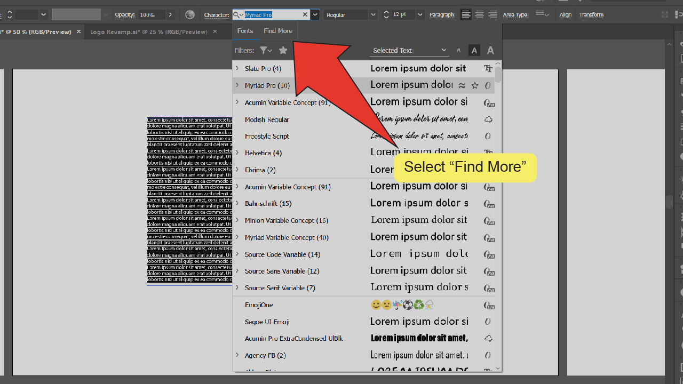Screen dimensions: 683x384
Task: Click variable font icon on Bahnschrift row
Action: pos(489,204)
